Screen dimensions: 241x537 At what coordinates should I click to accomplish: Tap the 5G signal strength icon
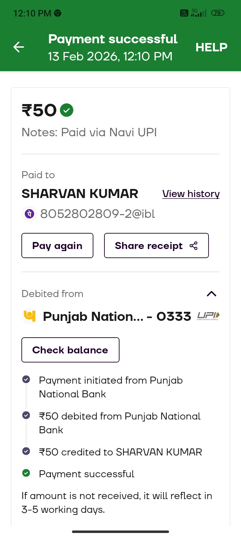[198, 13]
